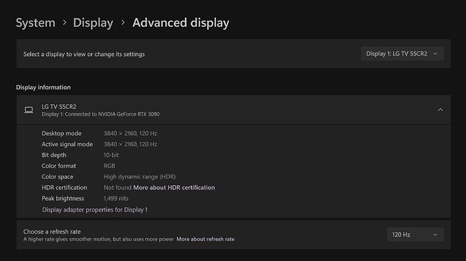This screenshot has height=261, width=466.
Task: Open the Display 1: LG TV SSCR2 dropdown
Action: tap(402, 53)
